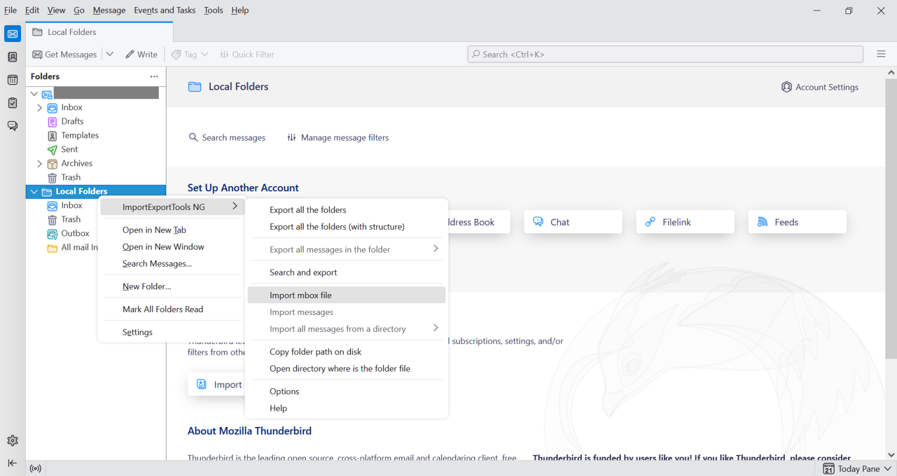897x476 pixels.
Task: Expand the Archives folder
Action: [x=40, y=164]
